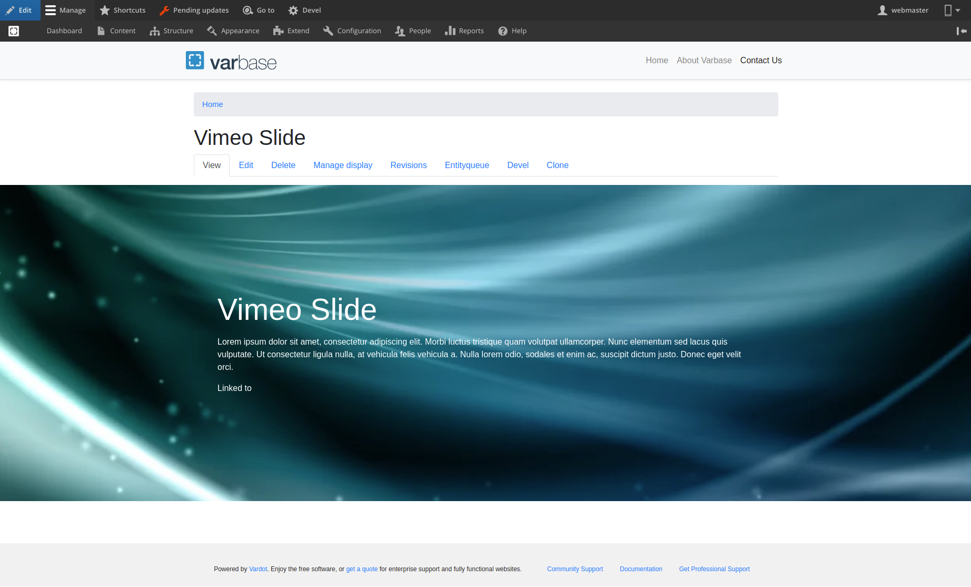Screen dimensions: 971x587
Task: Select the People icon
Action: 399,31
